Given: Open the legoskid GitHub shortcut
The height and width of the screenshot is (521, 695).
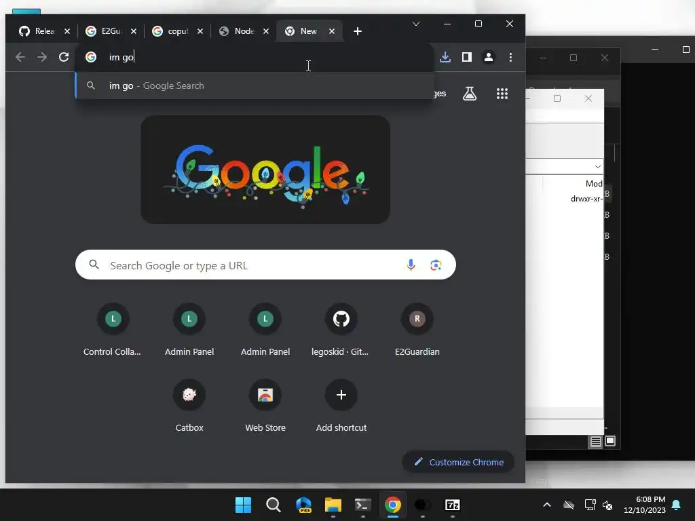Looking at the screenshot, I should click(x=341, y=330).
